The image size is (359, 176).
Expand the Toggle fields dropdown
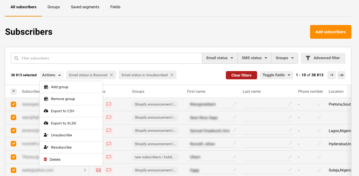pos(276,75)
